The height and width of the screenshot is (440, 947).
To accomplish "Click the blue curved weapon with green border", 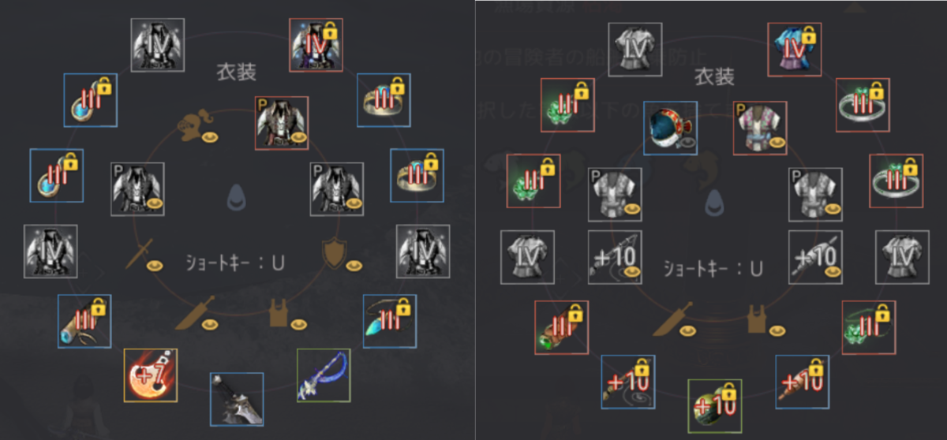I will (x=324, y=375).
